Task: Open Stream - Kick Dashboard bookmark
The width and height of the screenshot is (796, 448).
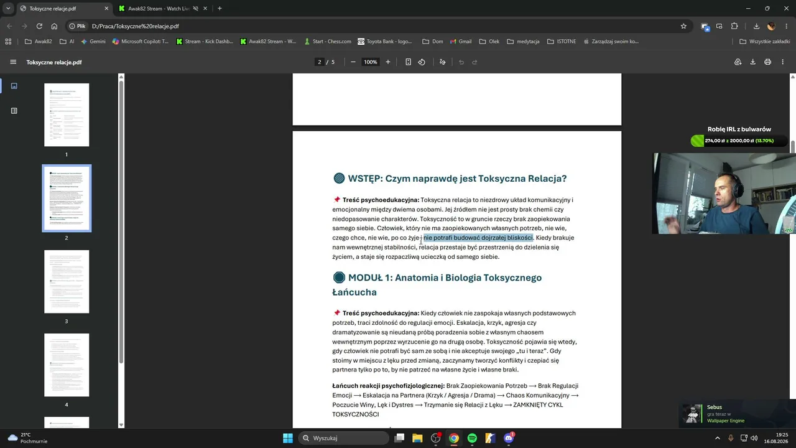Action: 205,42
